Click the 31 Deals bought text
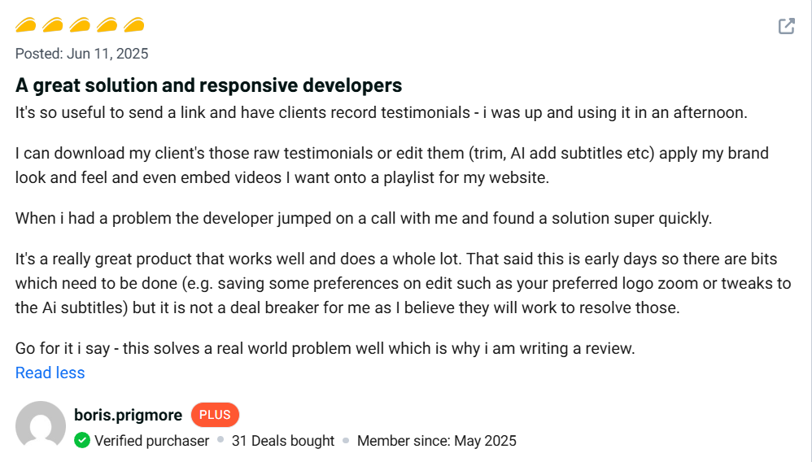812x462 pixels. [282, 441]
